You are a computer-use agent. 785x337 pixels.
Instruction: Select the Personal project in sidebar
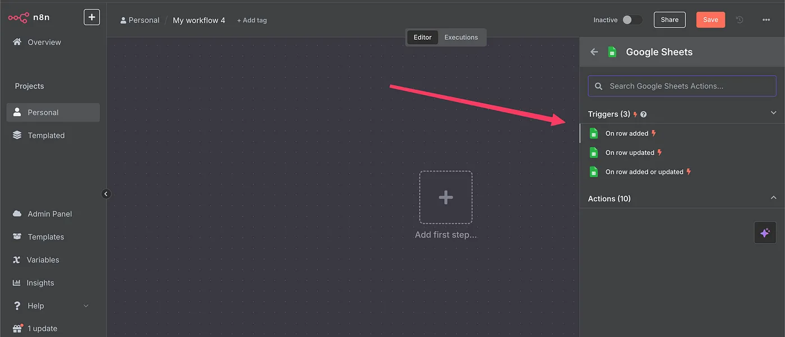click(53, 112)
